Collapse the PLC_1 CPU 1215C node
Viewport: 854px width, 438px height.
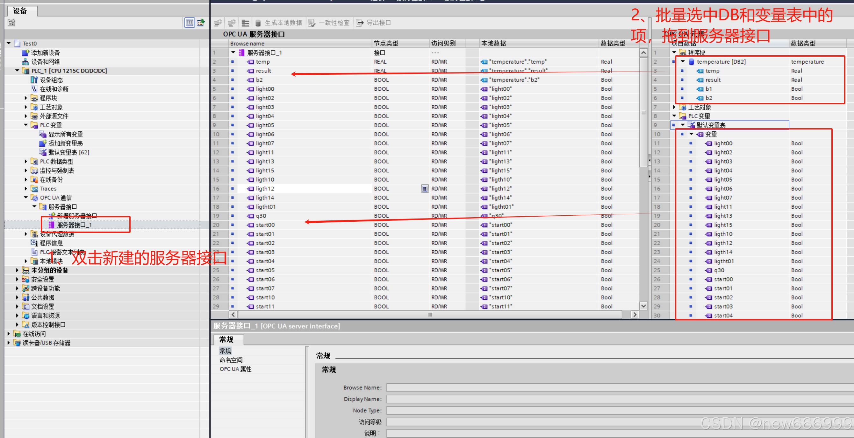tap(17, 71)
